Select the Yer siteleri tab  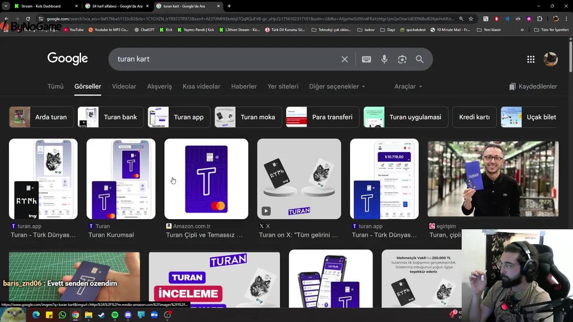click(283, 86)
